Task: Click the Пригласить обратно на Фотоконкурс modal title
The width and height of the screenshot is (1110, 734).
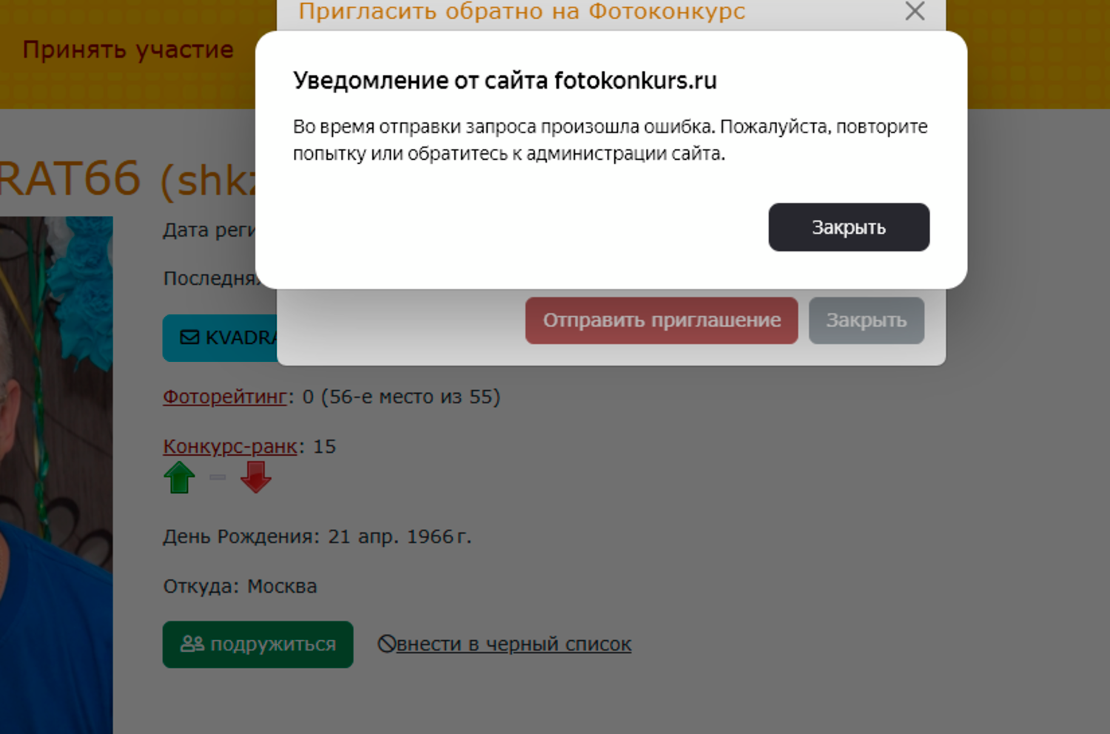Action: [522, 12]
